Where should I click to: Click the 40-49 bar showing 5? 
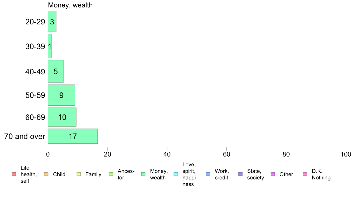pyautogui.click(x=56, y=71)
